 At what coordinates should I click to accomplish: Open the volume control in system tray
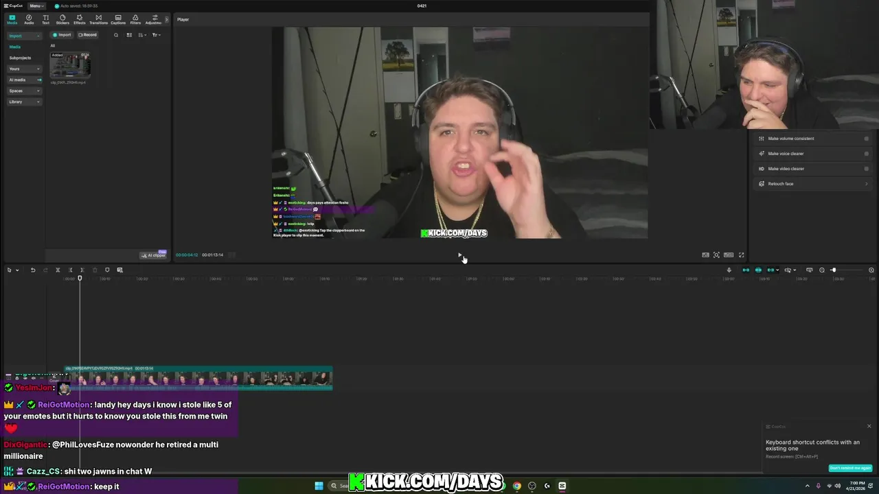pos(837,486)
